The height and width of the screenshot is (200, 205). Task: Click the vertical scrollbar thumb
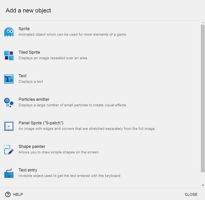pos(203,98)
